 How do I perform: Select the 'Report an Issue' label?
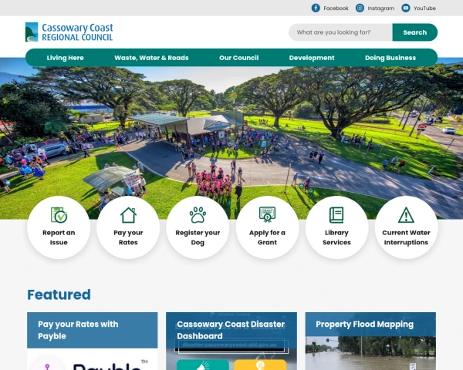pyautogui.click(x=59, y=237)
